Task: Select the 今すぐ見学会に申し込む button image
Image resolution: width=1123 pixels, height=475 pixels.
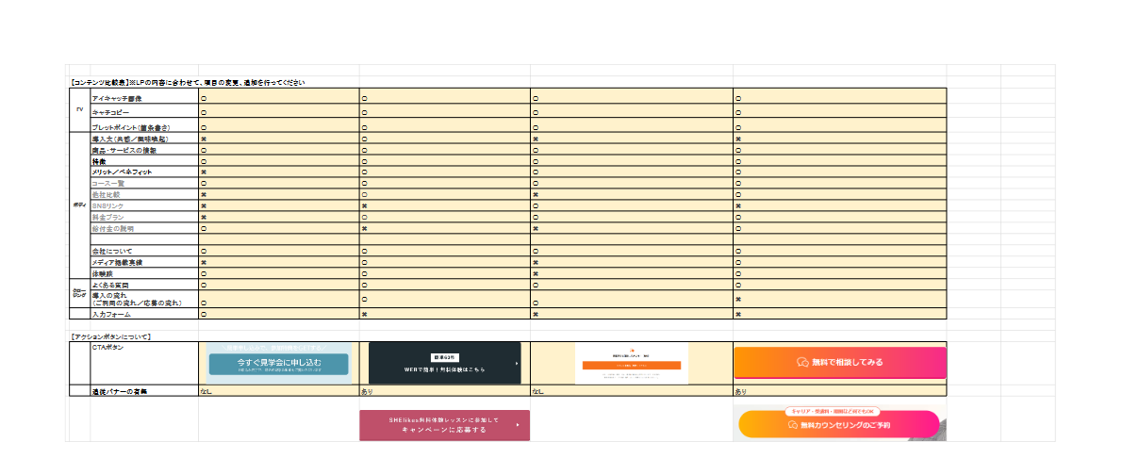Action: pyautogui.click(x=278, y=363)
